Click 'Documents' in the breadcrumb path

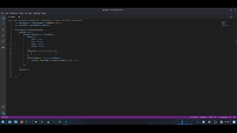(23, 20)
